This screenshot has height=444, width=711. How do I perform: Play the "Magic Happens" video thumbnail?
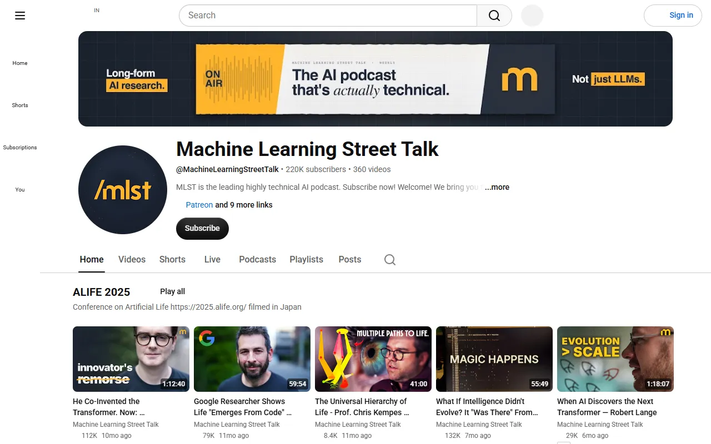coord(494,359)
